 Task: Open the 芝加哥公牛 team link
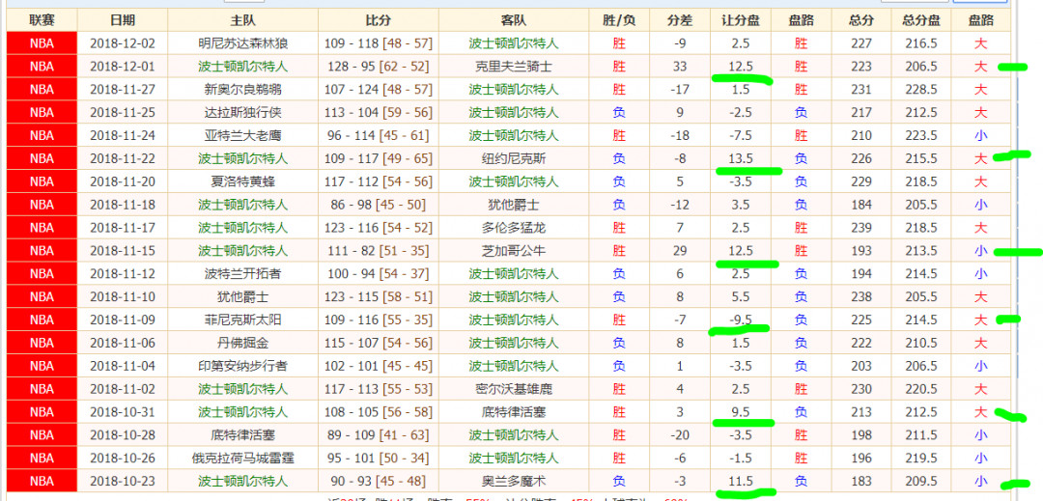point(514,251)
